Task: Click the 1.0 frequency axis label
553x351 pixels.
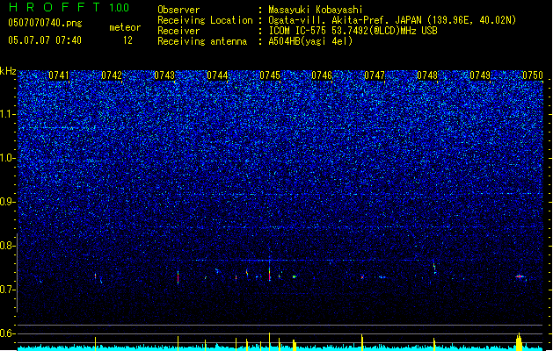Action: [x=7, y=159]
